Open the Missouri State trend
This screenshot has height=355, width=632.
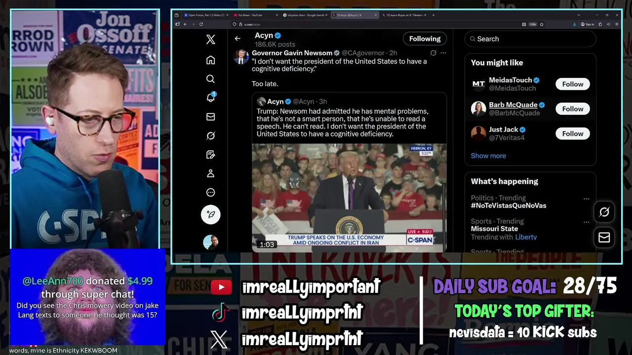(494, 229)
